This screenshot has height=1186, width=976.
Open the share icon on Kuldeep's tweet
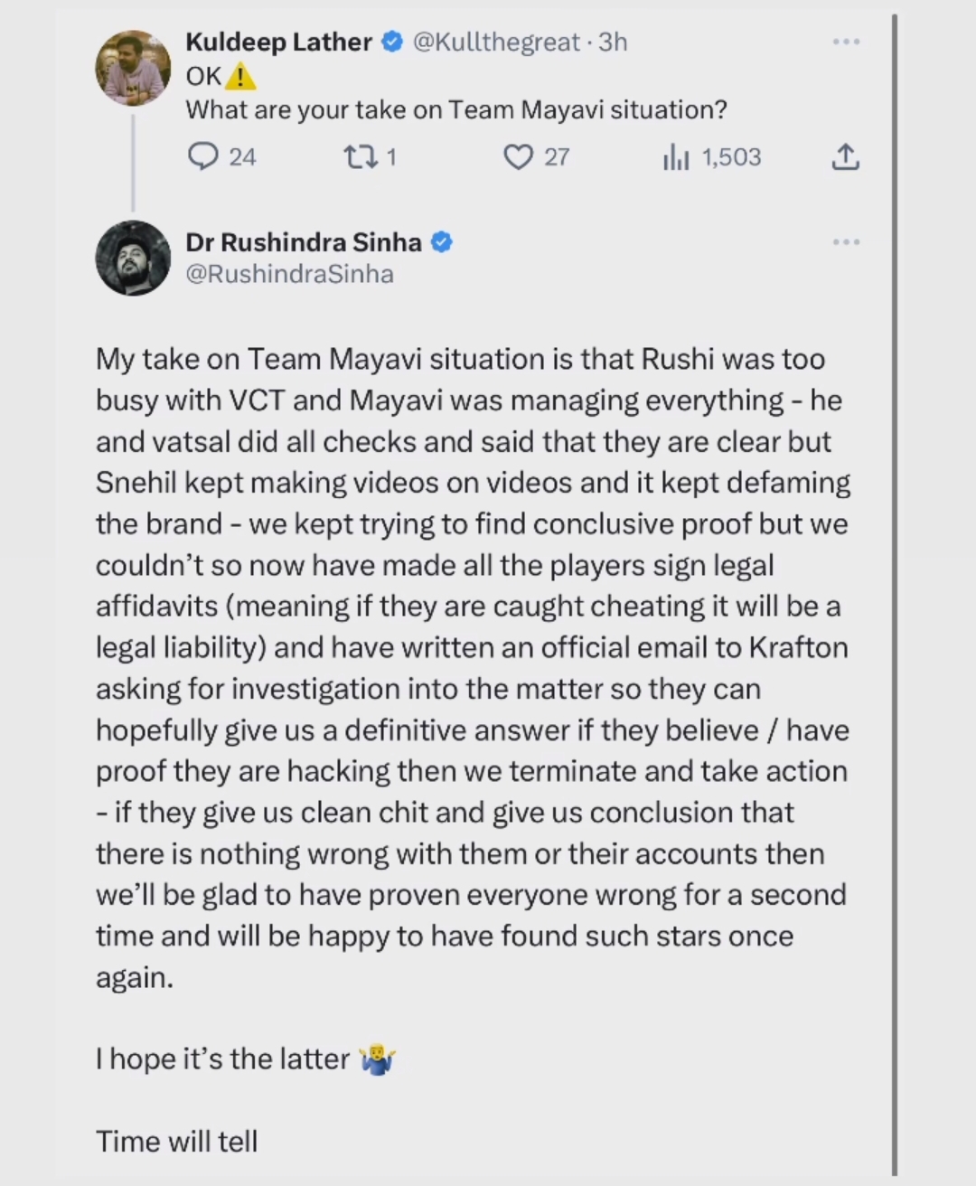(844, 155)
